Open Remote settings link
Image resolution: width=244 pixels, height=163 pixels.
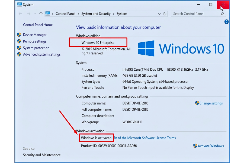point(35,41)
